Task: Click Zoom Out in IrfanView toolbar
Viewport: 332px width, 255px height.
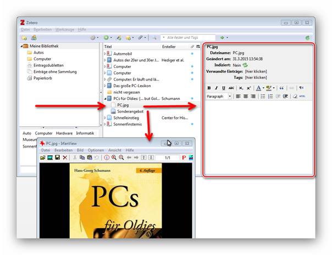Action: (x=121, y=157)
